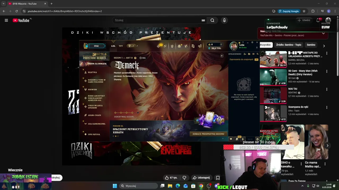Open Microsoft Store from the taskbar
Image resolution: width=339 pixels, height=190 pixels.
click(x=193, y=186)
